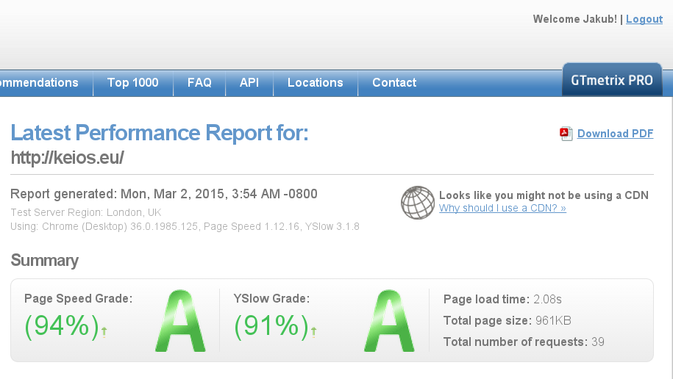
Task: Click the PDF file icon
Action: [566, 134]
